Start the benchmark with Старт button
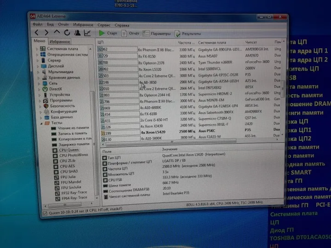Screen dimensions: 331x248 (x=108, y=34)
